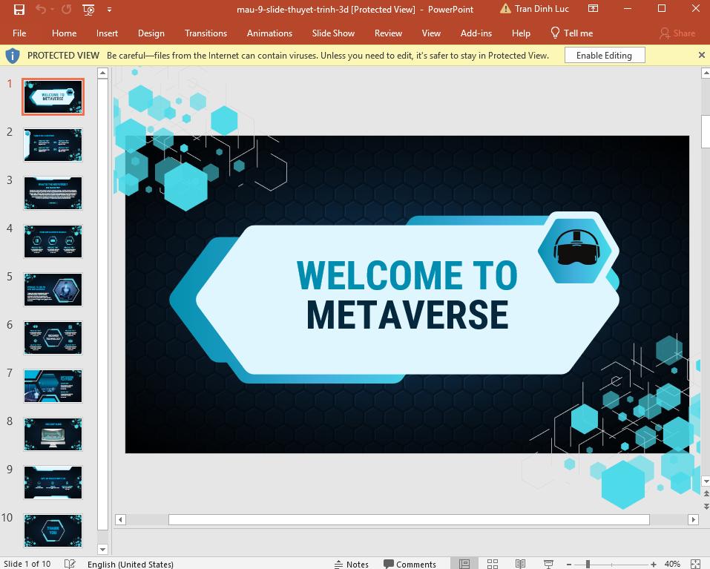Save the presentation via Quick Access toolbar
The width and height of the screenshot is (710, 569).
(x=19, y=10)
